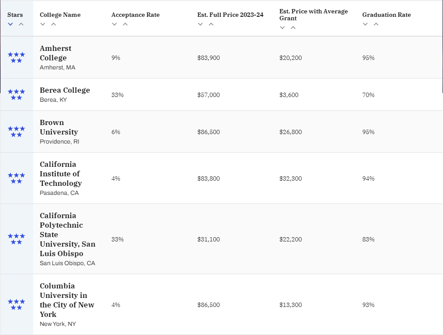
Task: Open California Polytechnic State University link
Action: tap(67, 235)
